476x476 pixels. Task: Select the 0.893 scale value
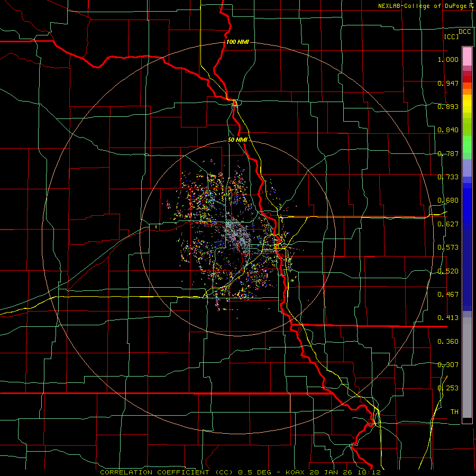(448, 106)
